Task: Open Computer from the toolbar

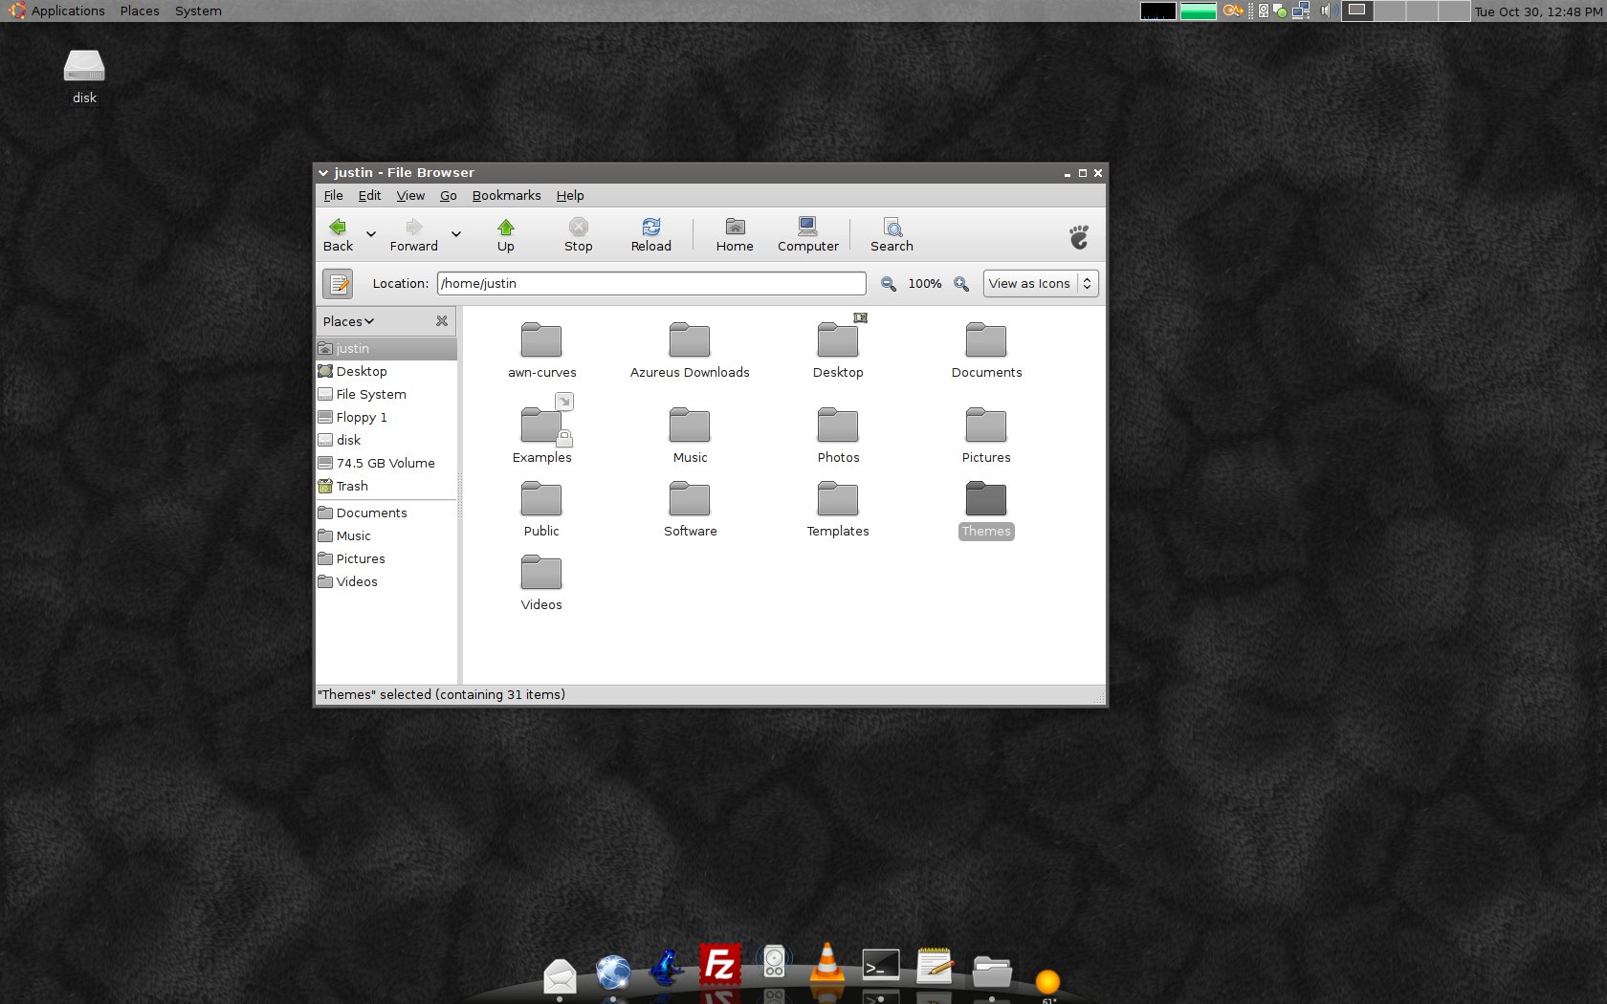Action: pos(808,234)
